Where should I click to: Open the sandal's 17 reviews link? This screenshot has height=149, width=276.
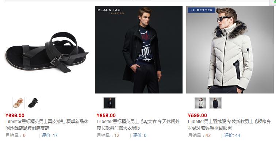tap(50, 135)
